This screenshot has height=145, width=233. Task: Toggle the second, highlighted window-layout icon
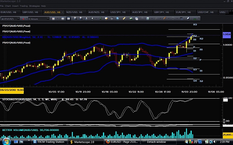point(68,19)
